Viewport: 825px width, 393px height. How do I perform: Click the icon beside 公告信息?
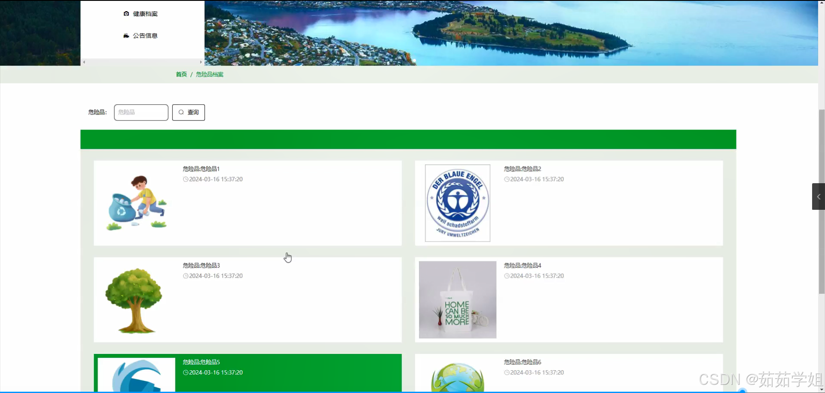point(126,36)
